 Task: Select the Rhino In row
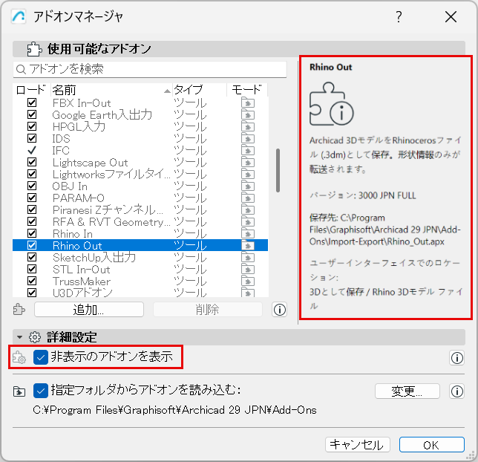[140, 234]
